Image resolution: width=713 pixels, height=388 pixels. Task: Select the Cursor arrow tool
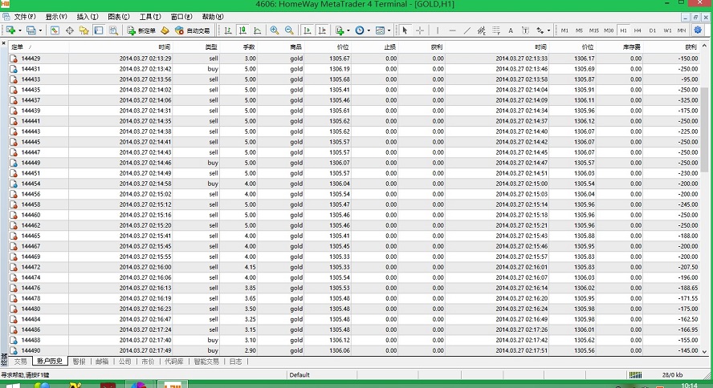pyautogui.click(x=405, y=30)
